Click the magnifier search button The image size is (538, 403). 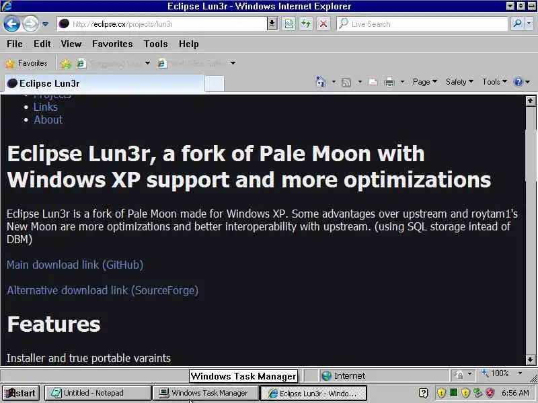(x=517, y=24)
